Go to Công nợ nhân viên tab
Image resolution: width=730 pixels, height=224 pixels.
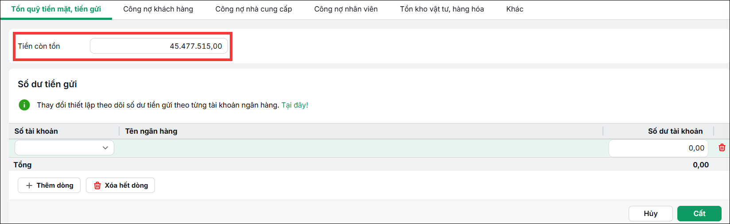pos(346,9)
